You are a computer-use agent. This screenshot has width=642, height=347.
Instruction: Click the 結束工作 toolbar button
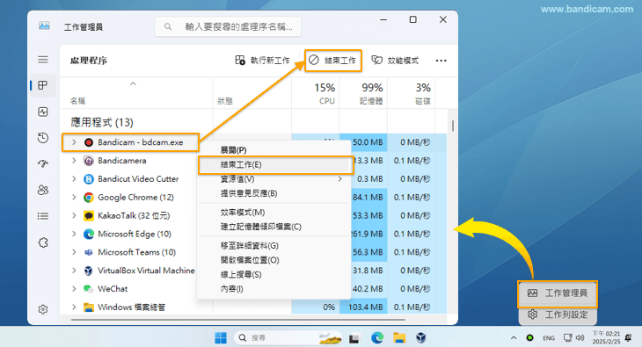(332, 61)
